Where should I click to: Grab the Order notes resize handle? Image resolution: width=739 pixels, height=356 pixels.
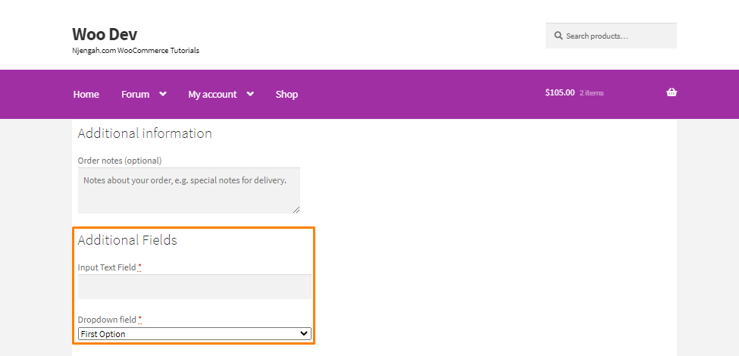tap(296, 210)
